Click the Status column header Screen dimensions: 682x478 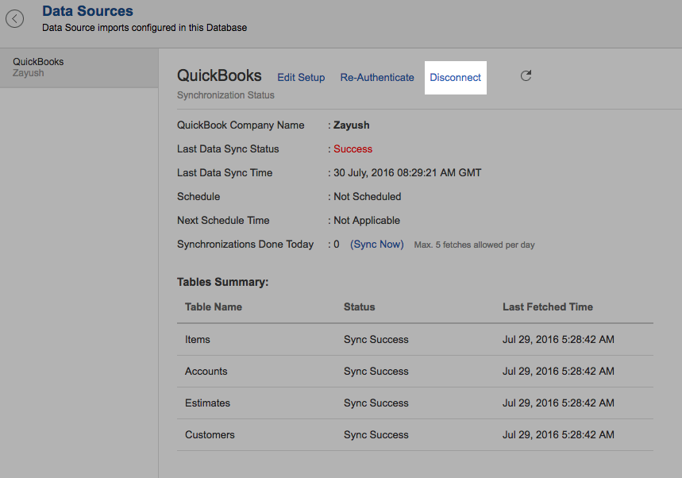click(359, 306)
